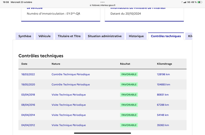The height and width of the screenshot is (135, 205).
Task: Tap the 49 % battery percentage
Action: (x=194, y=2)
